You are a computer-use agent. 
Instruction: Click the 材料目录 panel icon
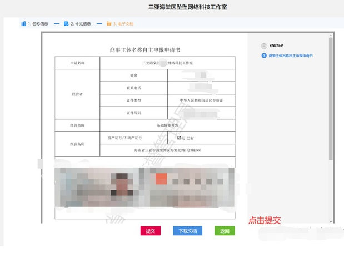264,45
